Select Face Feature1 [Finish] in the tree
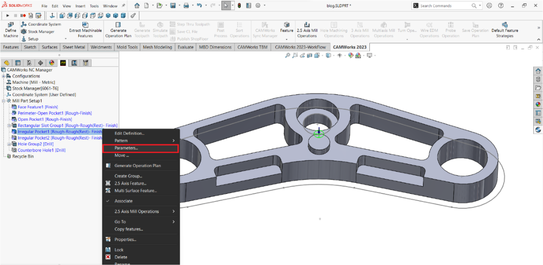This screenshot has width=543, height=265. (38, 107)
